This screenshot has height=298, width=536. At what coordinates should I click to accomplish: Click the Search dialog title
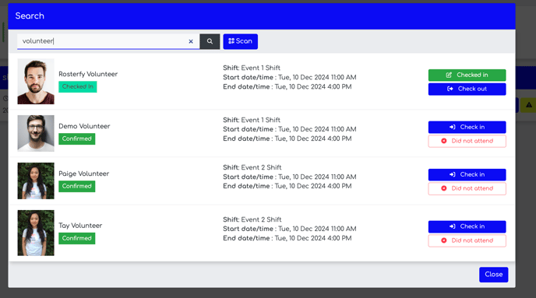click(30, 16)
